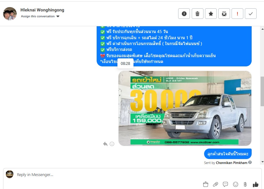Click the blue promotion text message bubble
Image resolution: width=264 pixels, height=189 pixels.
point(174,46)
